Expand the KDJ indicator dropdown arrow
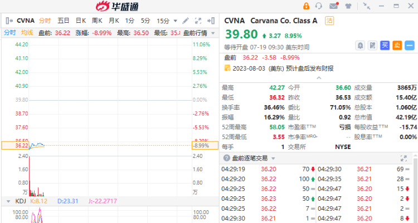Screen dimensions: 418x223 coord(8,201)
